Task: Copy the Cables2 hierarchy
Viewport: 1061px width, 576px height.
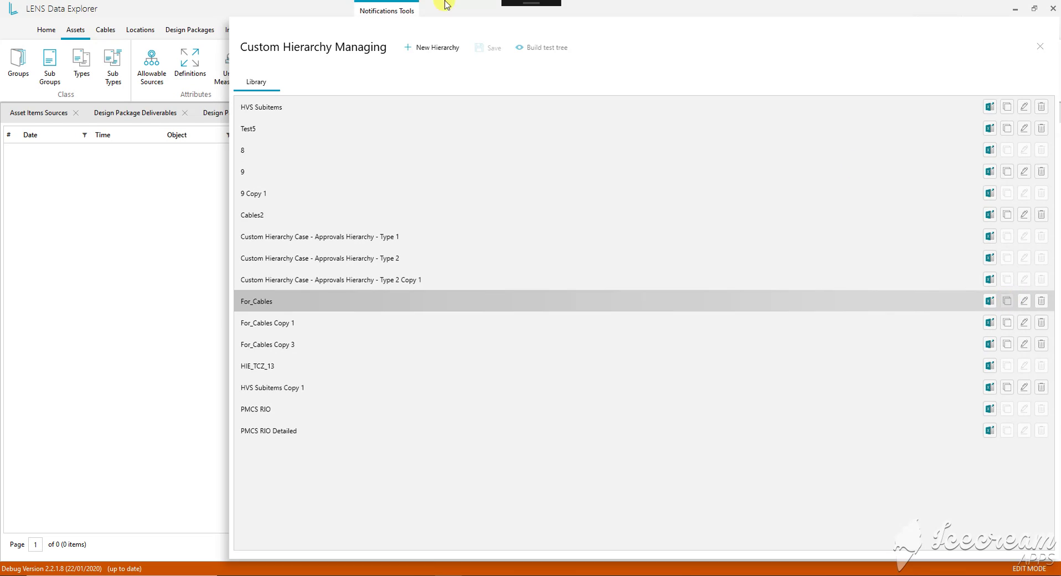Action: pyautogui.click(x=1007, y=215)
